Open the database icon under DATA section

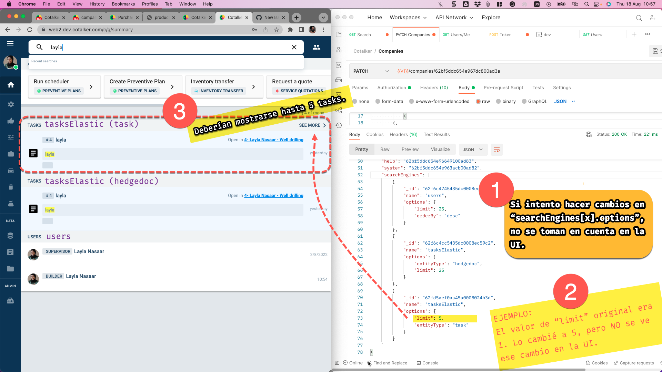pyautogui.click(x=10, y=236)
